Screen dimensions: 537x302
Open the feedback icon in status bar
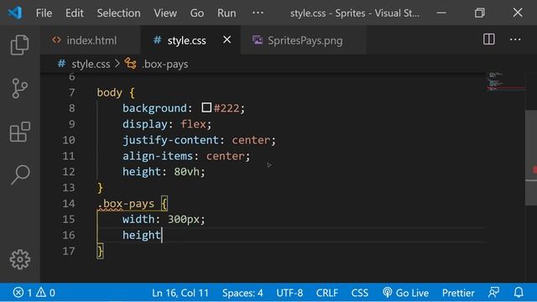[x=493, y=293]
